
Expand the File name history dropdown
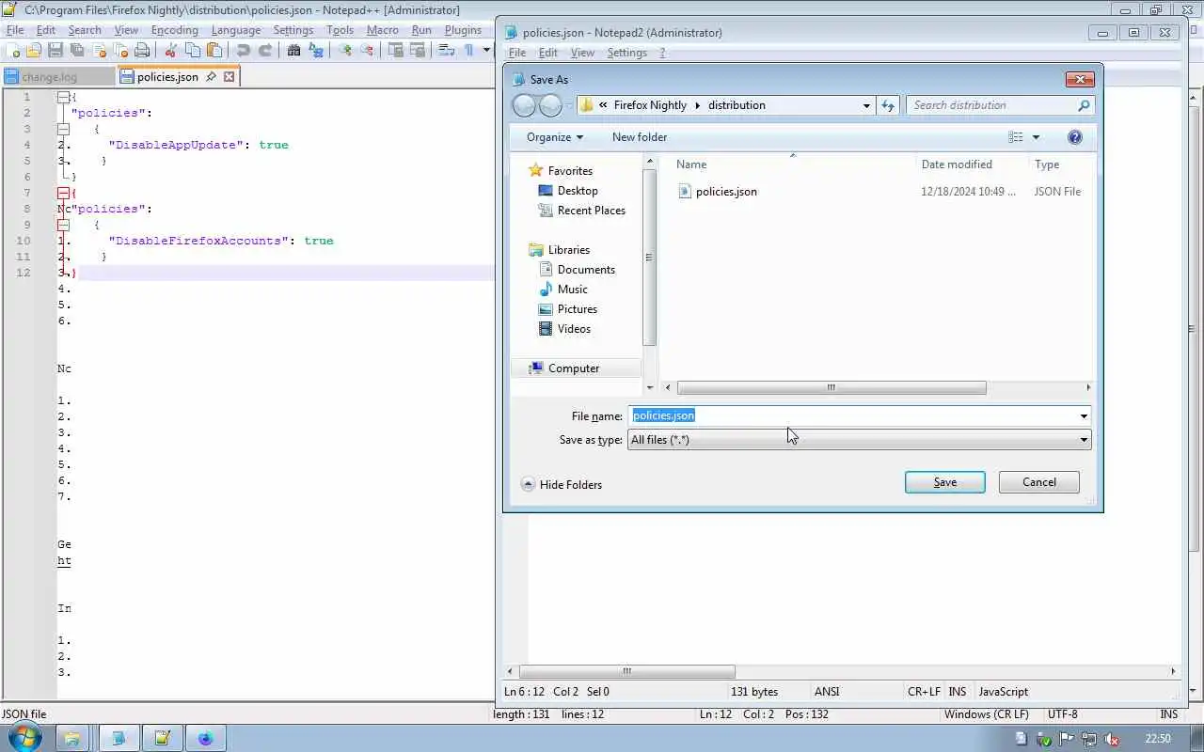(x=1084, y=415)
